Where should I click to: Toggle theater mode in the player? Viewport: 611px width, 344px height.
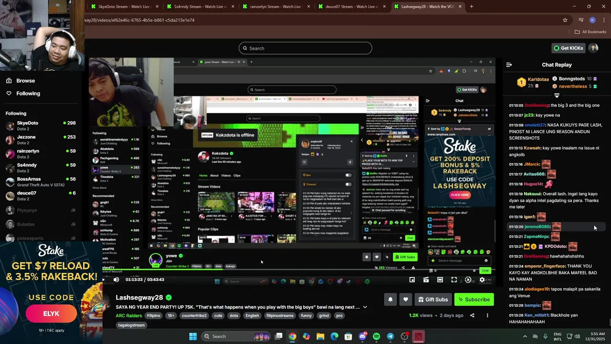[440, 279]
